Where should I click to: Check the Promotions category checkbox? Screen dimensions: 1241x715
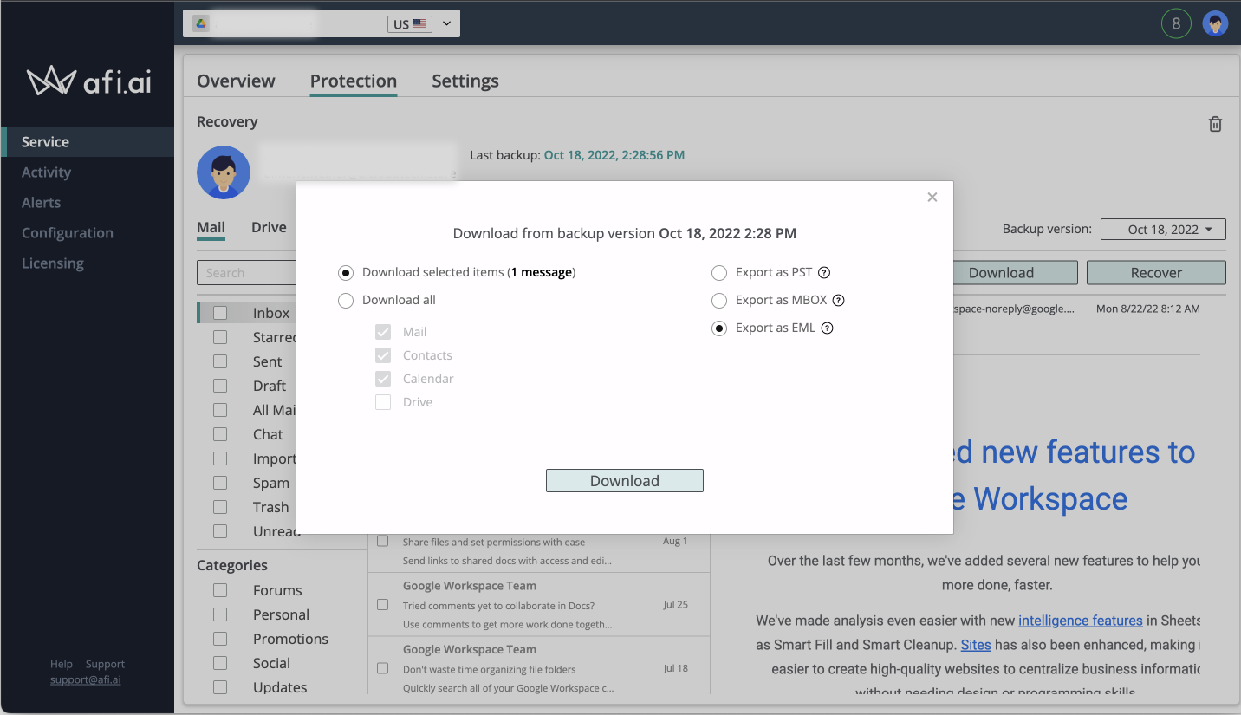[219, 639]
